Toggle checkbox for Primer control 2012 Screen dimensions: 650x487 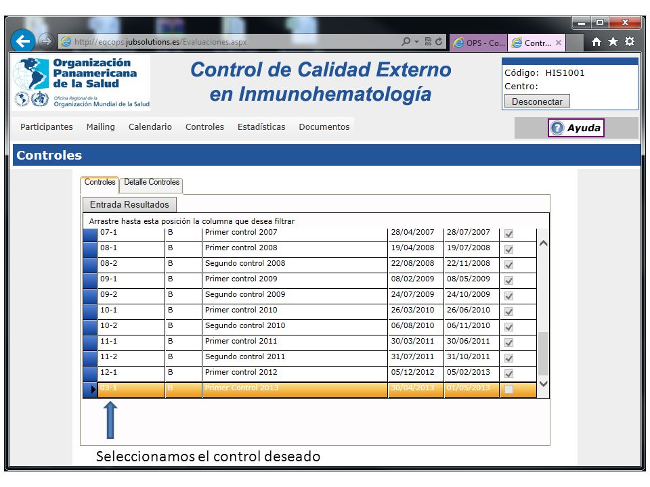tap(508, 373)
